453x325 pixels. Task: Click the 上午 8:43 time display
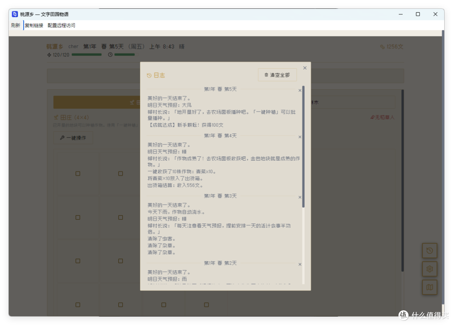(161, 47)
